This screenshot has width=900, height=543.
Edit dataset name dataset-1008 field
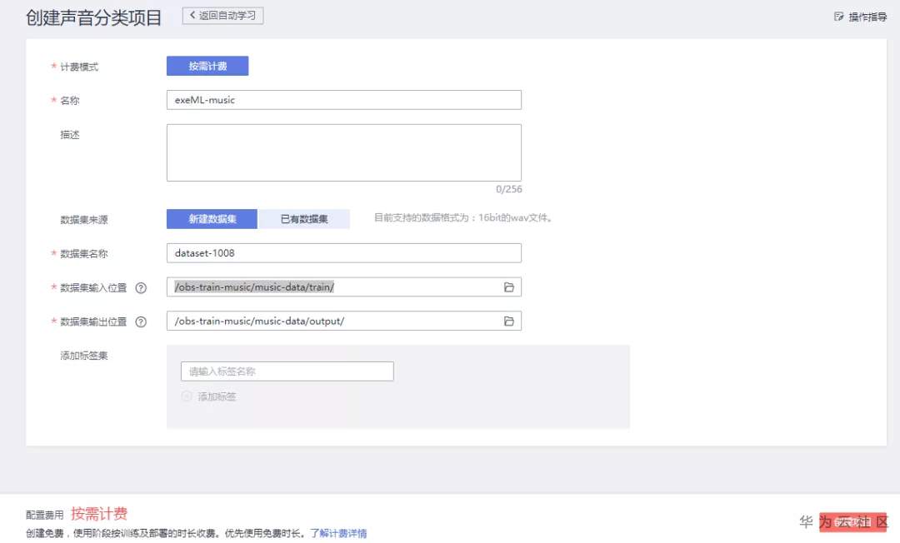pyautogui.click(x=344, y=253)
